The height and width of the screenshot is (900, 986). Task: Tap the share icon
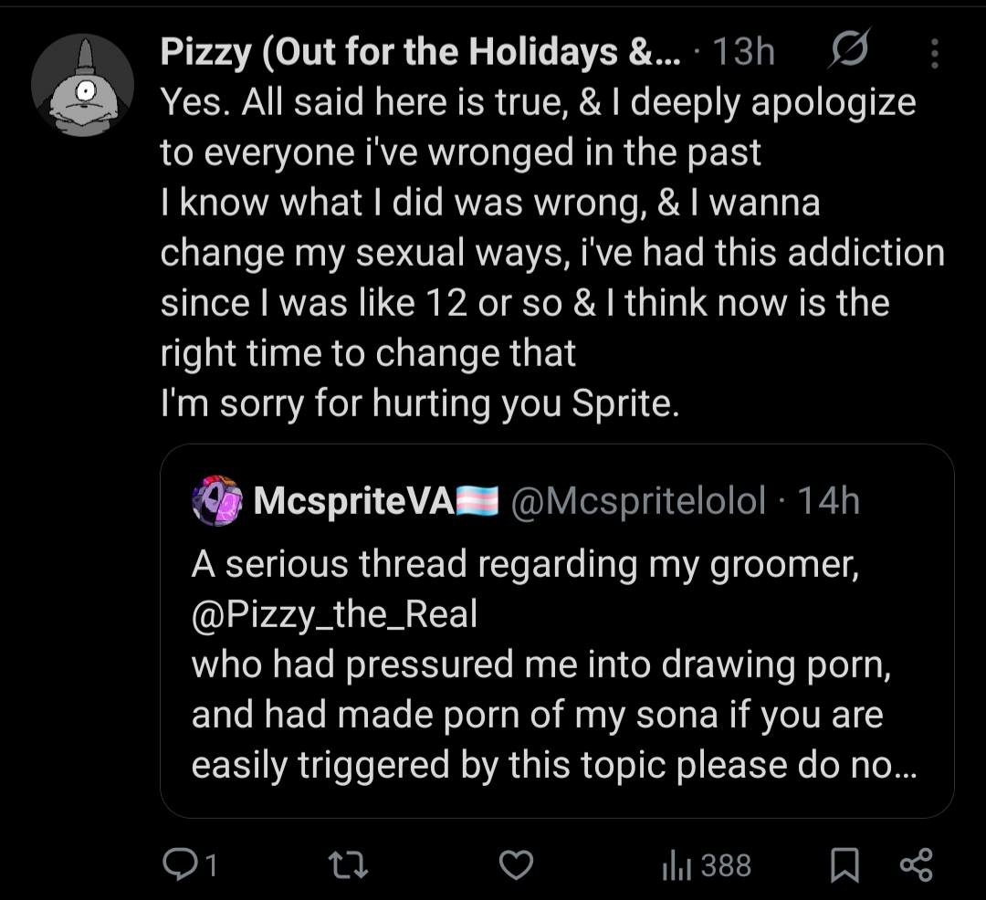916,863
